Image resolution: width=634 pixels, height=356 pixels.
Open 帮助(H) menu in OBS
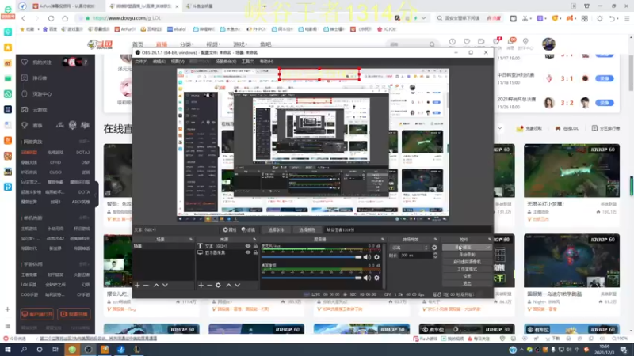266,62
